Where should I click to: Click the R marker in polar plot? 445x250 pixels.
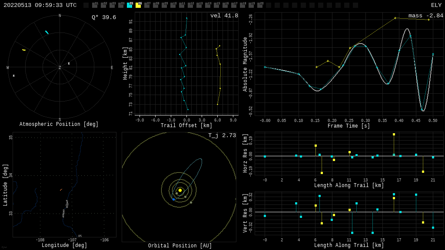coord(69,64)
